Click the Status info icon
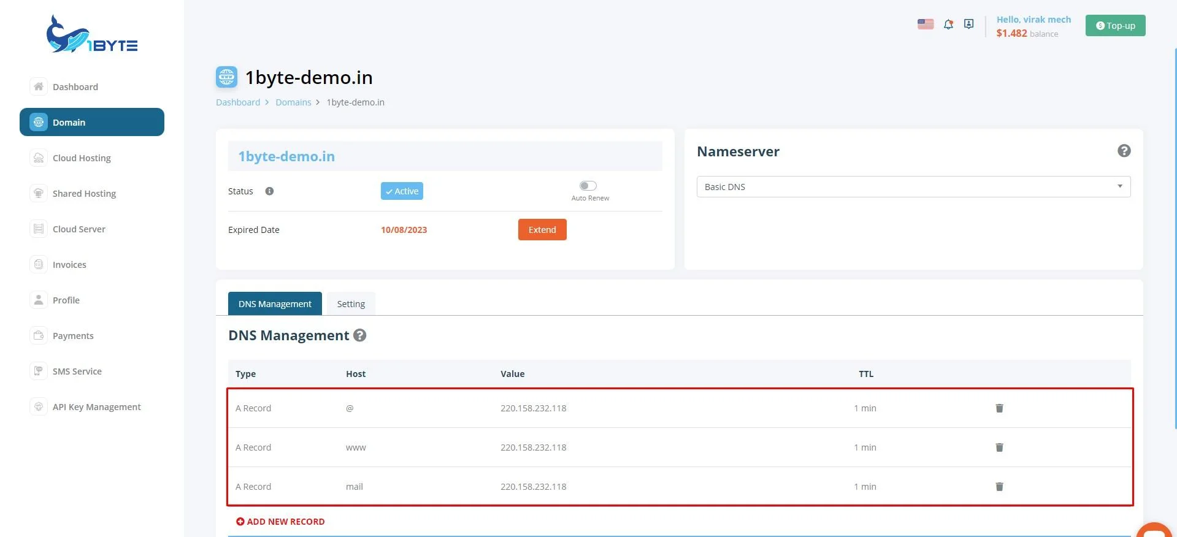 [x=269, y=191]
